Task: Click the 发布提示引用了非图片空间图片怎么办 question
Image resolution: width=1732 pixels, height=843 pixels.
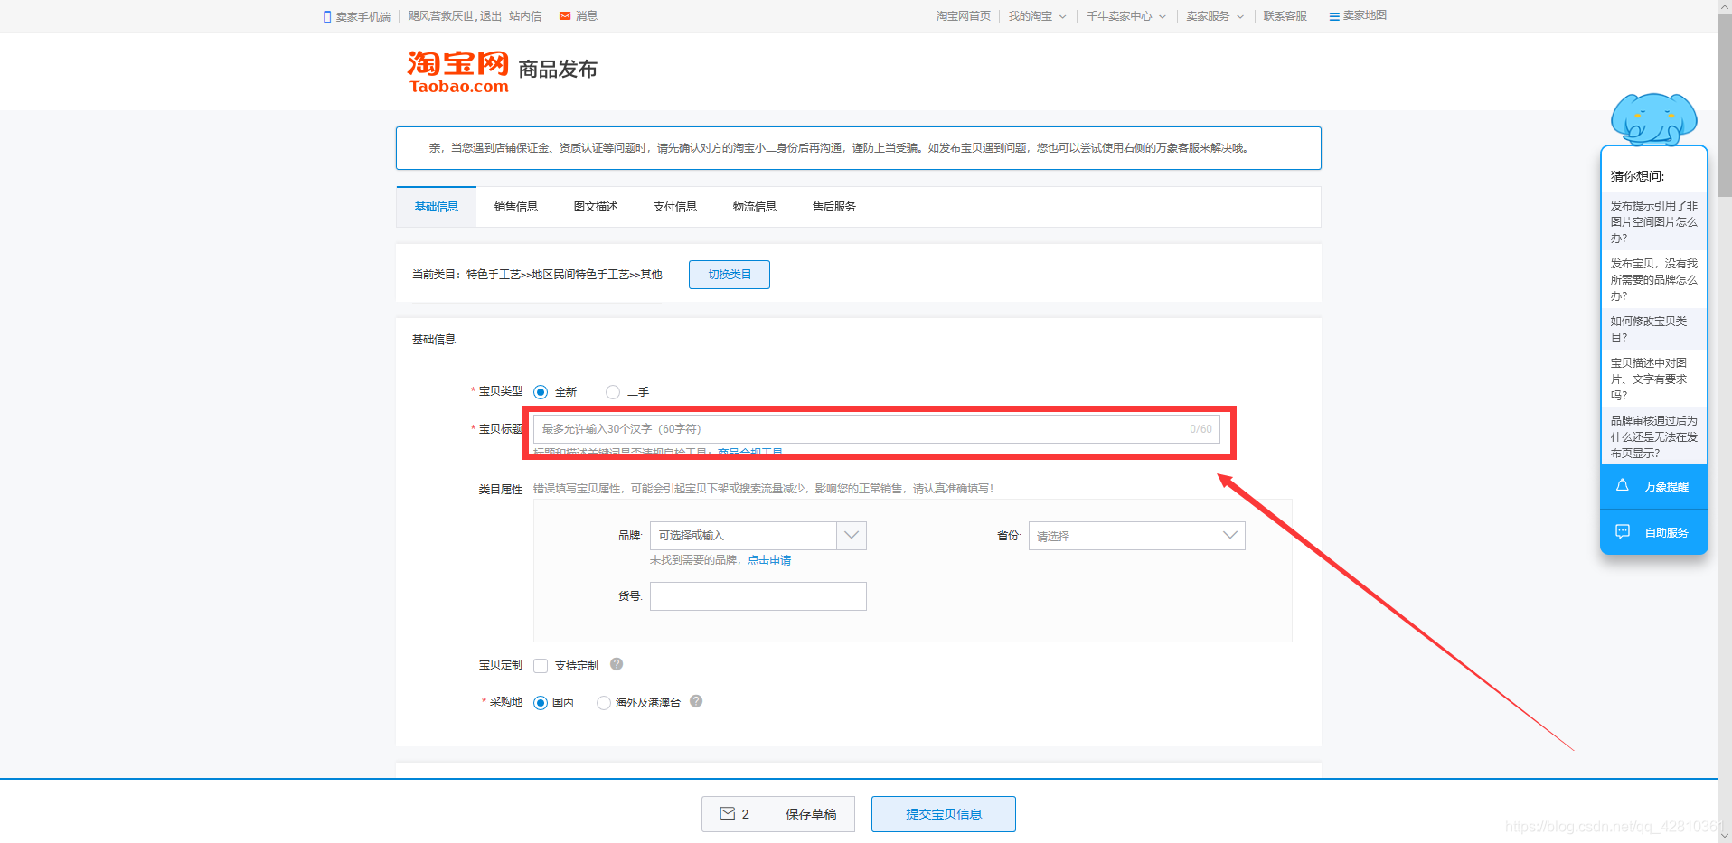Action: click(x=1653, y=221)
